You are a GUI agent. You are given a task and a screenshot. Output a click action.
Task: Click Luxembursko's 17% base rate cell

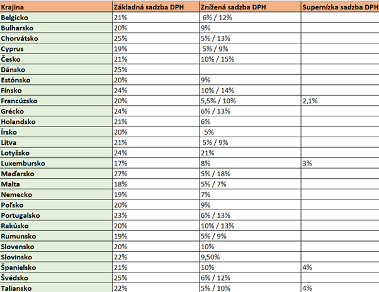pyautogui.click(x=156, y=163)
